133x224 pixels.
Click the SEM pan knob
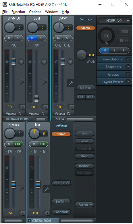(33, 27)
